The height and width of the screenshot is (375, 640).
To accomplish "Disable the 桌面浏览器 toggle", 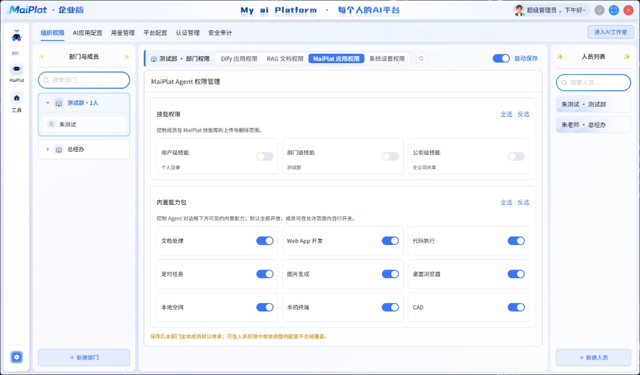I will (x=516, y=274).
